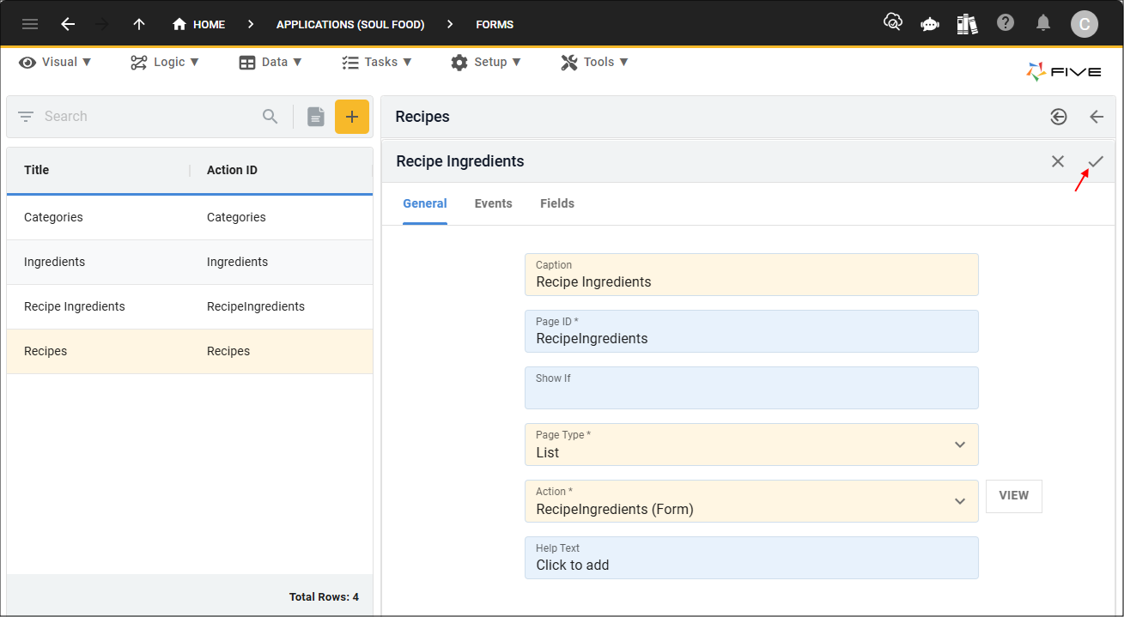Click into the Search field
Screen dimensions: 1124x617
pyautogui.click(x=148, y=117)
